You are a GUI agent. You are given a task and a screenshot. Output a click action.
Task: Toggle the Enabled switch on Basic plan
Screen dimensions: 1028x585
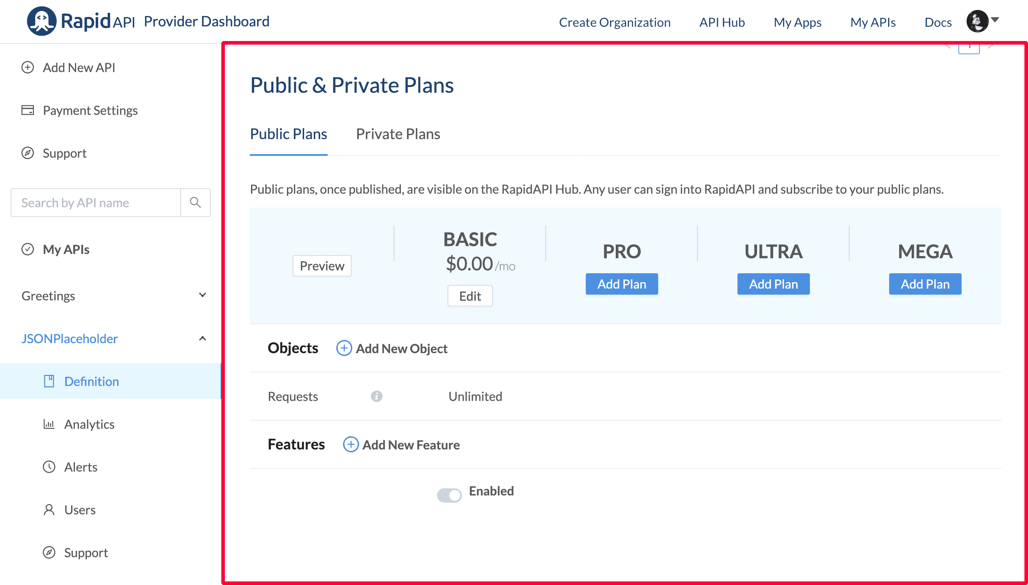click(449, 493)
